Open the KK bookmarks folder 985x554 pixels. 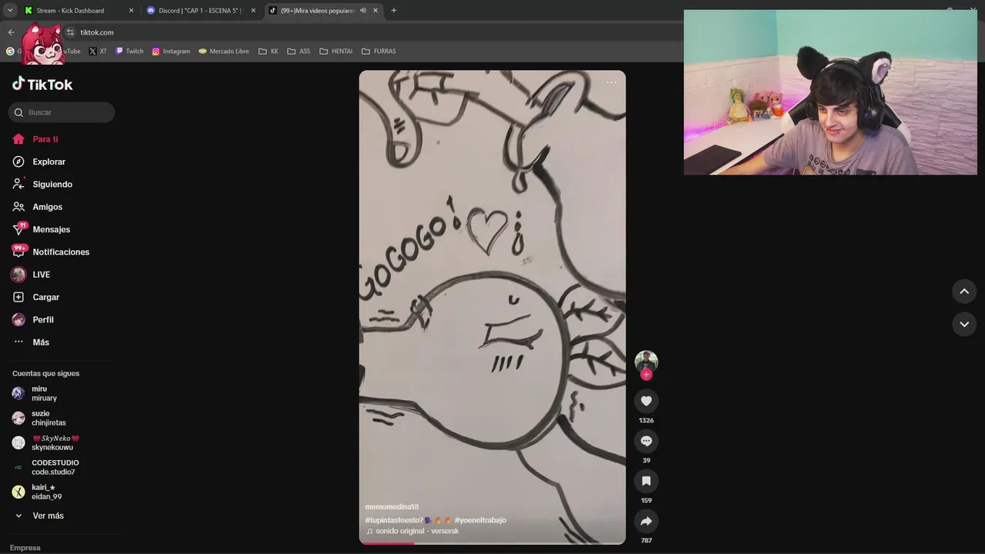point(269,52)
